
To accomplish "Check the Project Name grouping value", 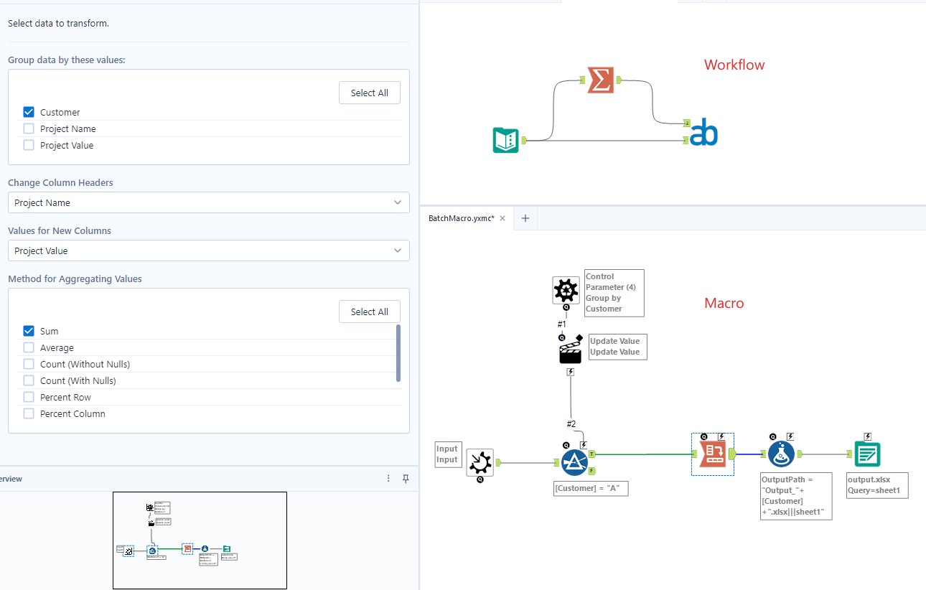I will 28,128.
